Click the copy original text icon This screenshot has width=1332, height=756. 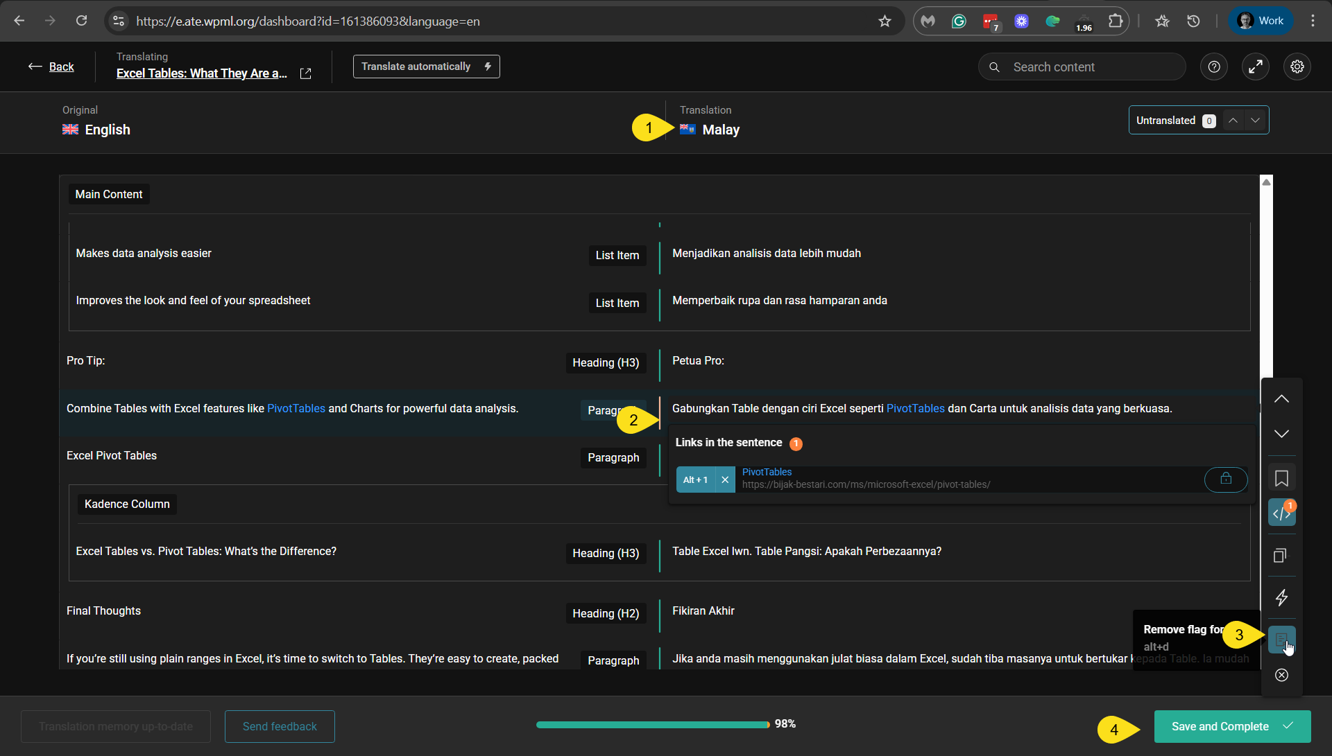pos(1281,555)
